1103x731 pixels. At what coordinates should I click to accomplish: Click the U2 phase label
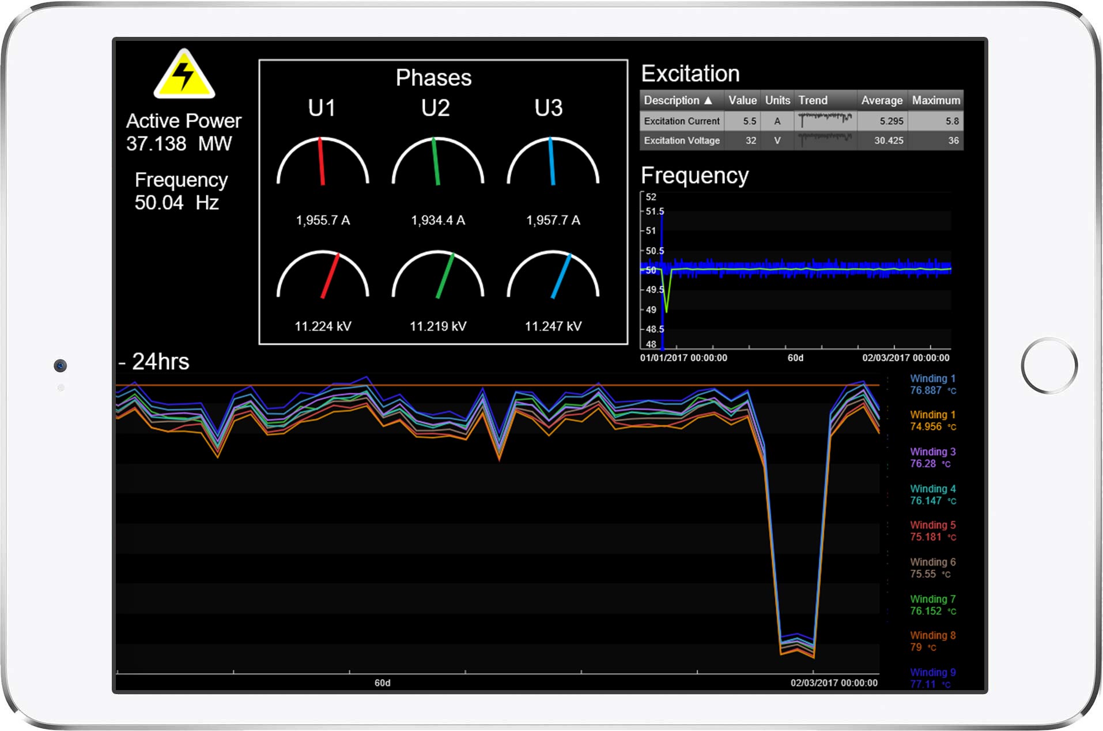[435, 108]
